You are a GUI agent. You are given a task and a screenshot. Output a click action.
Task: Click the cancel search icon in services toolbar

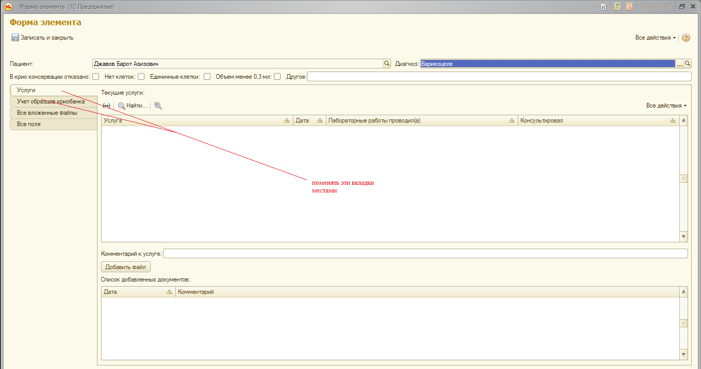coord(158,106)
